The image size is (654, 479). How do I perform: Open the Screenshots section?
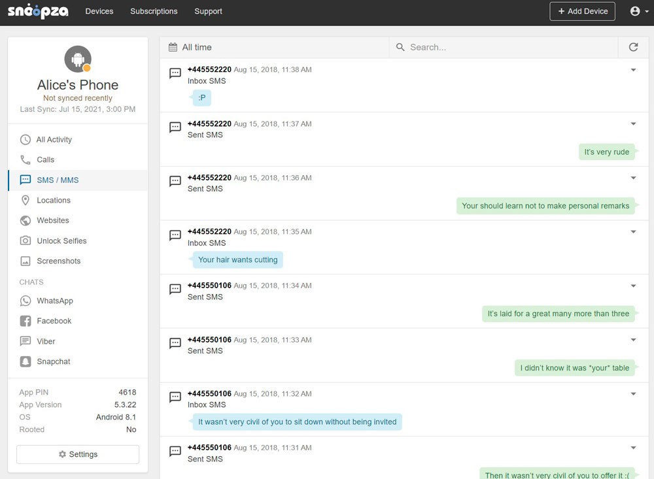(78, 261)
